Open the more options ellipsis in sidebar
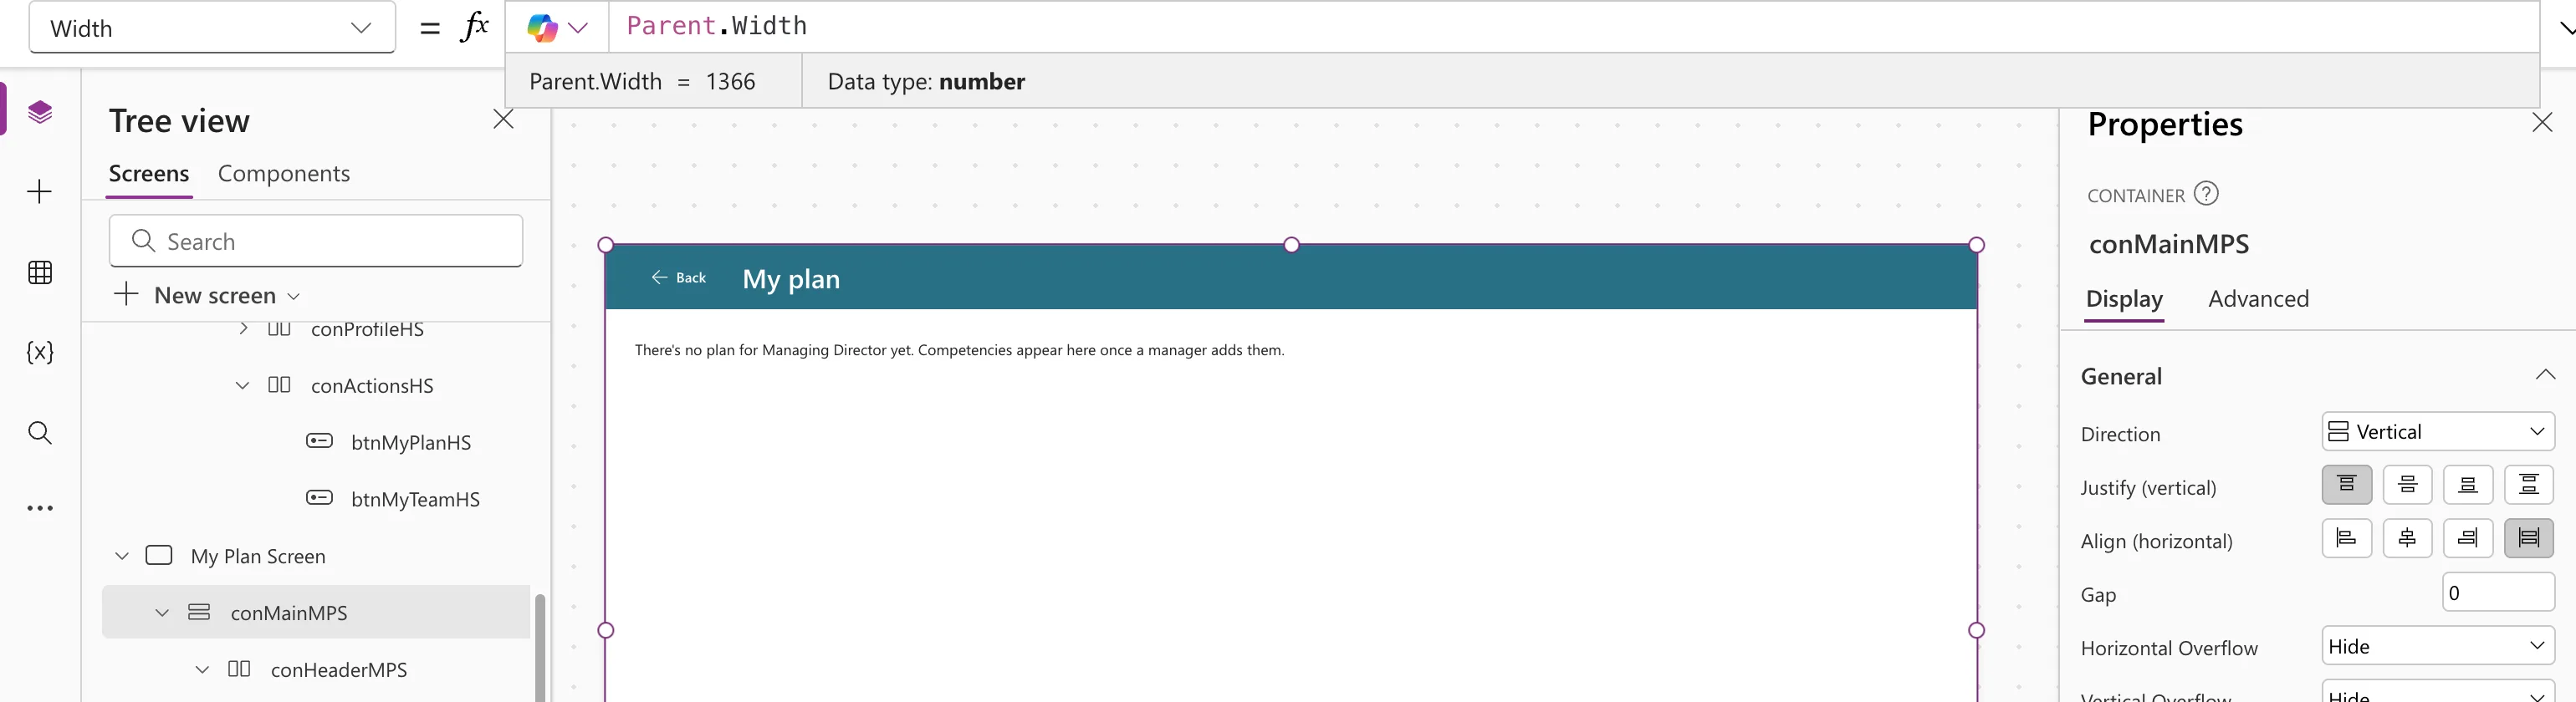 pos(40,508)
